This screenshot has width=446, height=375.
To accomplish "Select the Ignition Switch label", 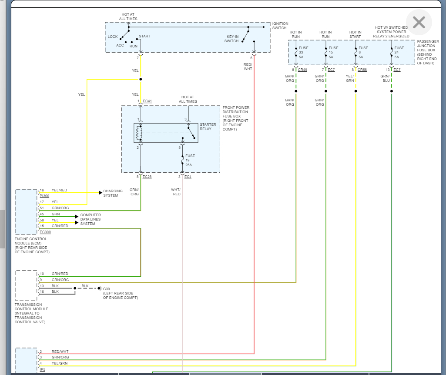I will pyautogui.click(x=280, y=26).
